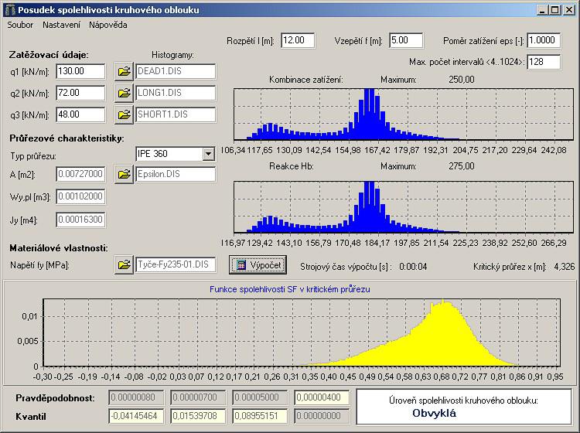Click the Průřezové charakteristiky heading

pos(67,138)
